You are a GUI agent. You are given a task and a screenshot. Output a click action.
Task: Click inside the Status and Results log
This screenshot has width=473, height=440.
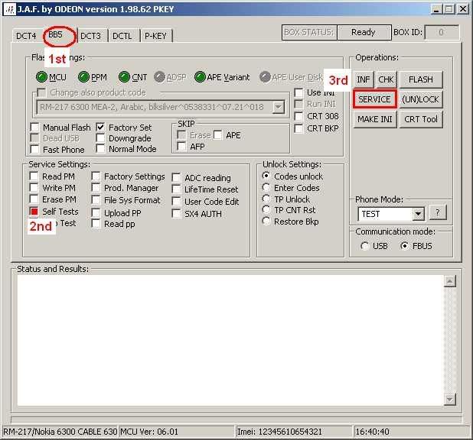point(230,341)
